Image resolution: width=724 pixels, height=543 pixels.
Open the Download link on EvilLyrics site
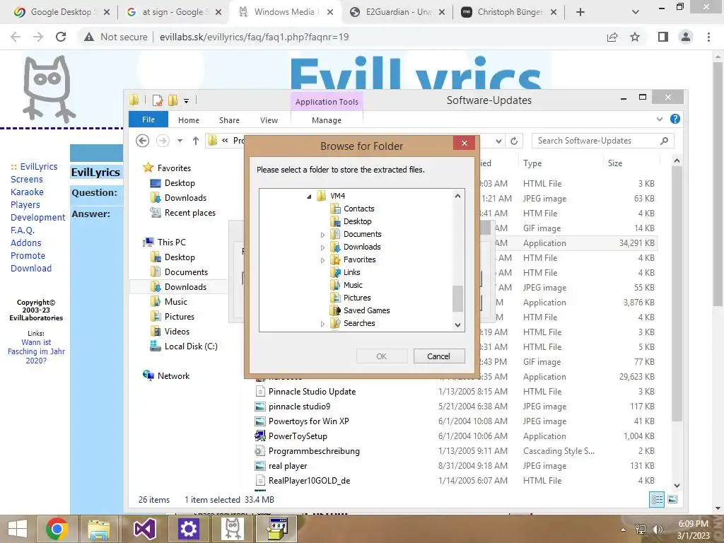point(31,268)
